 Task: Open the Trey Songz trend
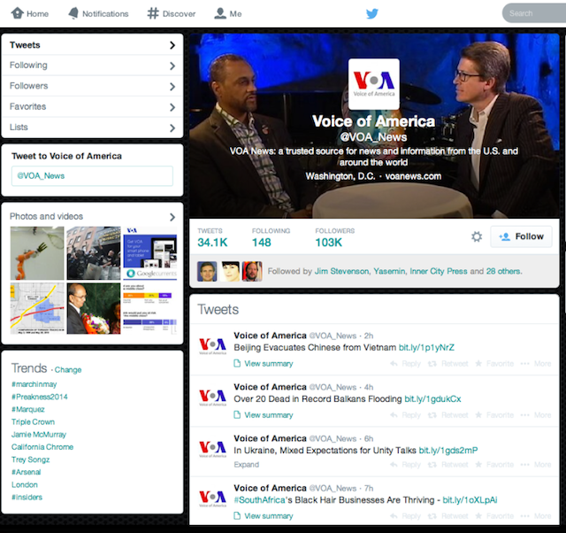(x=30, y=460)
